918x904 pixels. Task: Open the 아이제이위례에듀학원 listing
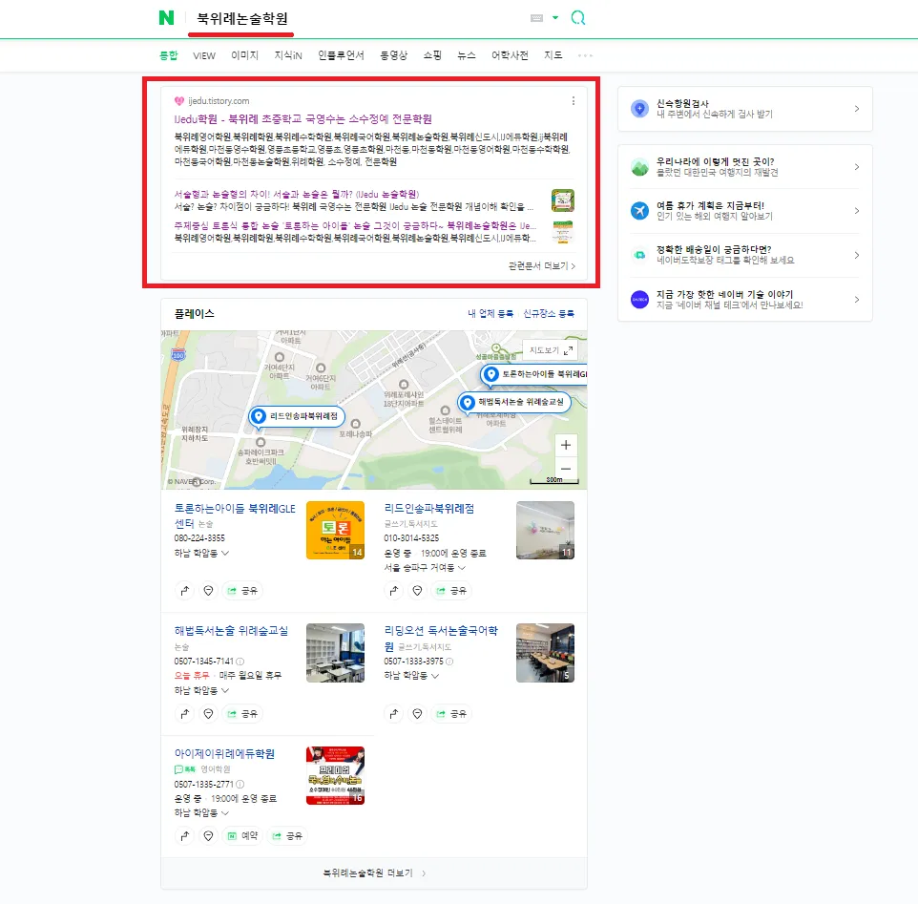click(224, 753)
